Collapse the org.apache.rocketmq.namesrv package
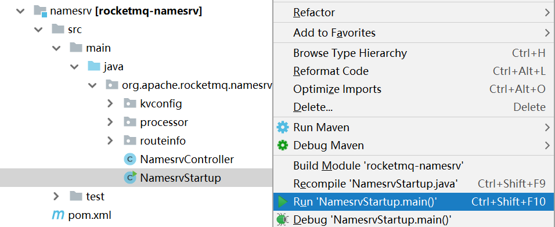Viewport: 555px width, 227px height. pos(92,85)
